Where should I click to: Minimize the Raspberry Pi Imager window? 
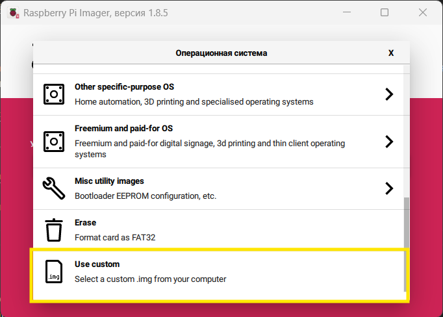click(x=348, y=12)
